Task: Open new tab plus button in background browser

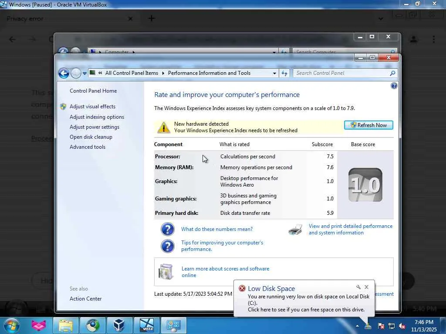Action: click(152, 18)
